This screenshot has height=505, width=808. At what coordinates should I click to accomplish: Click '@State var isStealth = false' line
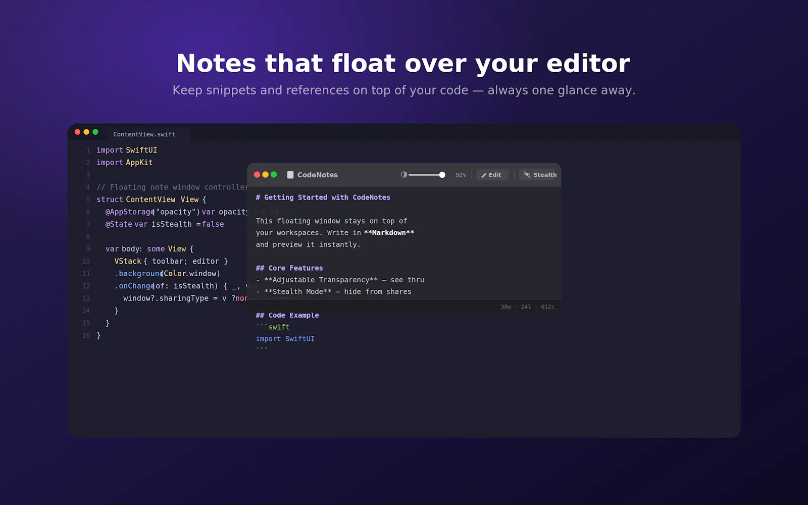[165, 224]
